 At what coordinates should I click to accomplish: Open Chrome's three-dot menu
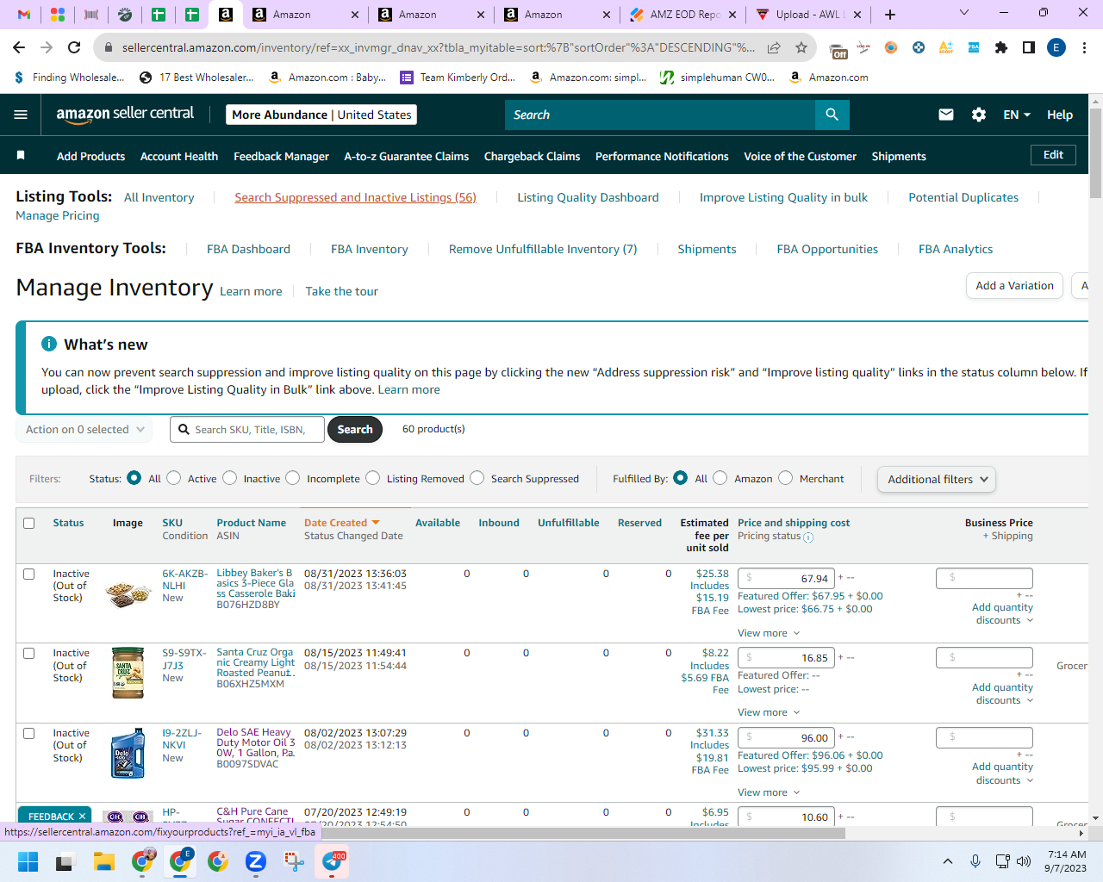click(x=1084, y=47)
